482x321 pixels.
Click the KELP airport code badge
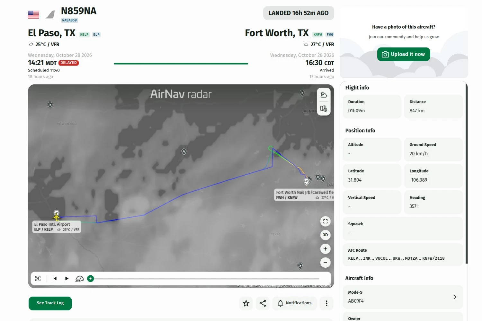(x=84, y=35)
